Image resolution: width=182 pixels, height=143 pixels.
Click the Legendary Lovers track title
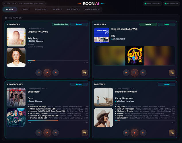38,31
